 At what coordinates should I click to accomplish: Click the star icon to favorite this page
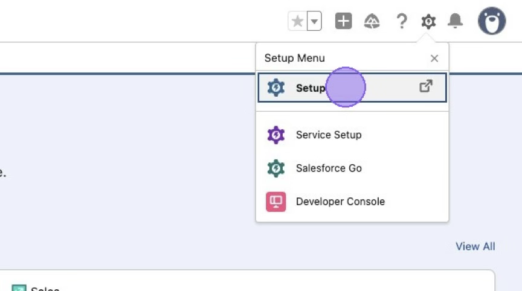click(x=297, y=22)
